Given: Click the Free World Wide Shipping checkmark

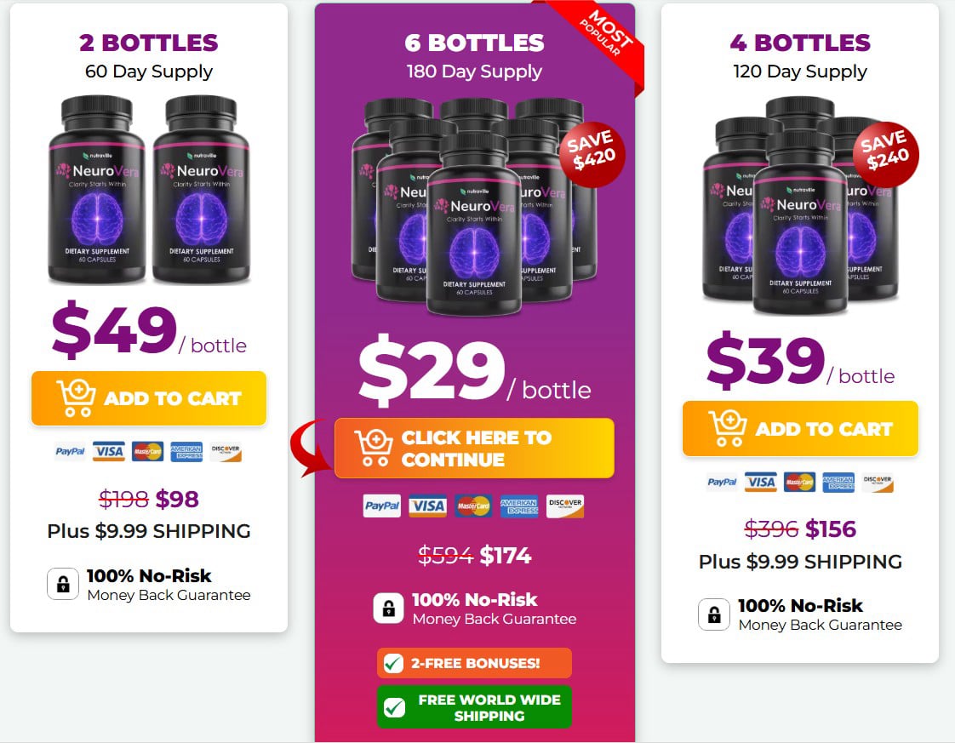Looking at the screenshot, I should click(x=394, y=707).
